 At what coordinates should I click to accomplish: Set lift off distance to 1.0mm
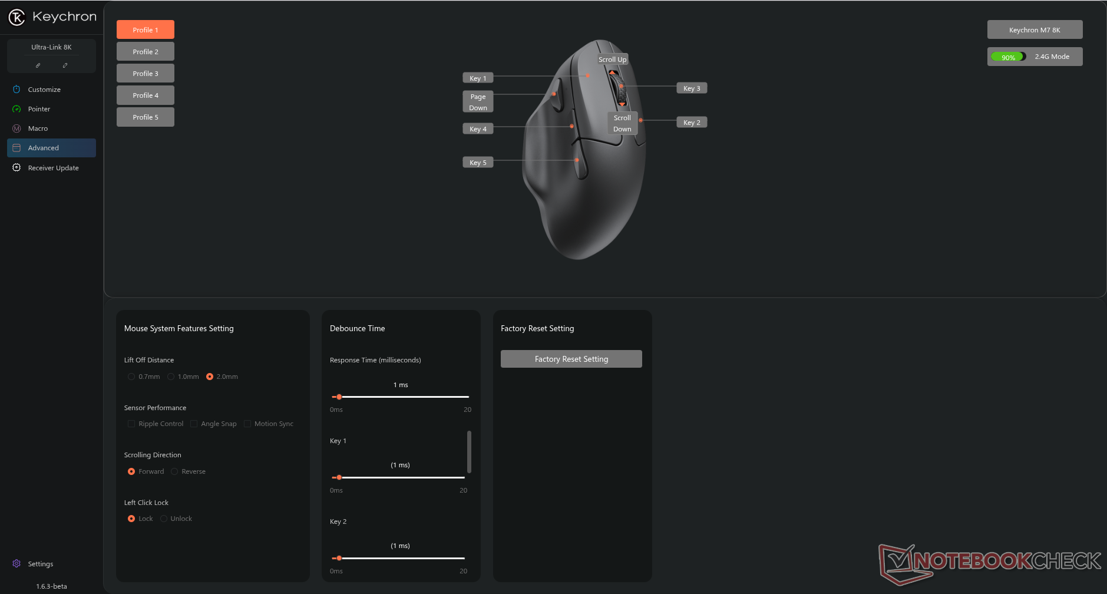click(171, 377)
